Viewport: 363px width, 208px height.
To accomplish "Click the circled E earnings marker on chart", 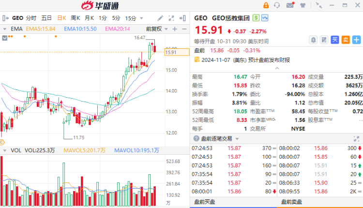I will point(2,142).
